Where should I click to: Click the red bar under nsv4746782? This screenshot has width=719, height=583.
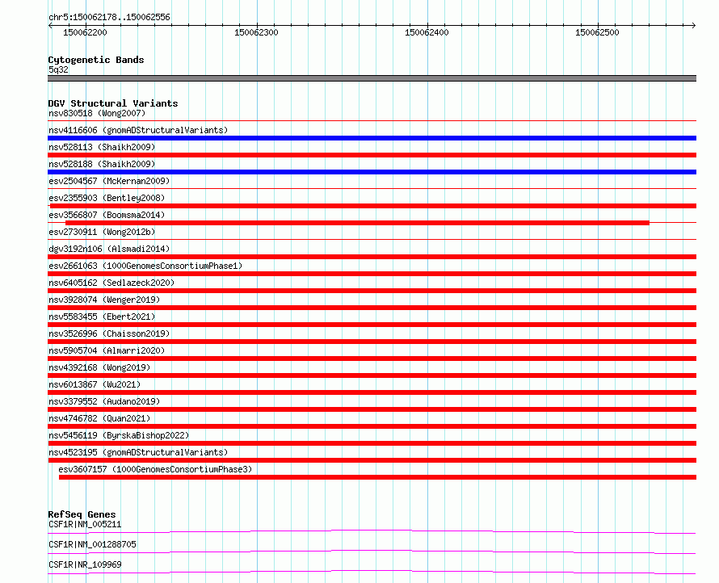pos(372,426)
